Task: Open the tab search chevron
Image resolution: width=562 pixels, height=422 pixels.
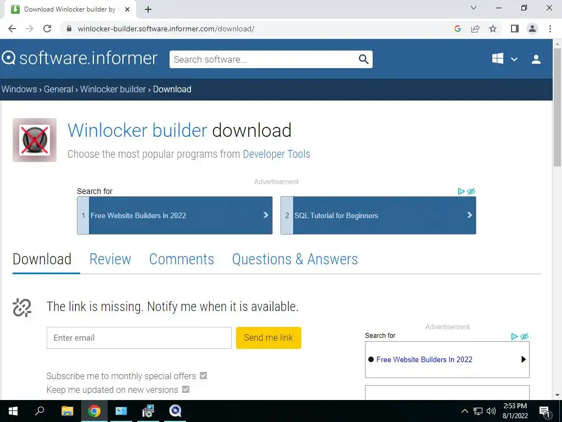Action: coord(474,8)
